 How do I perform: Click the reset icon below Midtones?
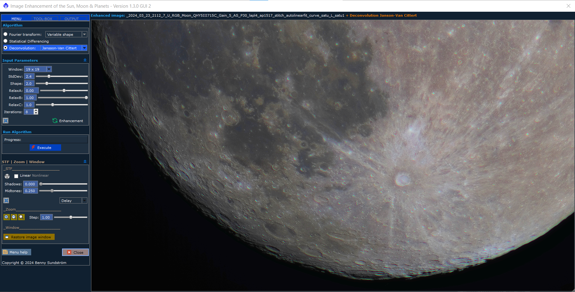tap(6, 200)
